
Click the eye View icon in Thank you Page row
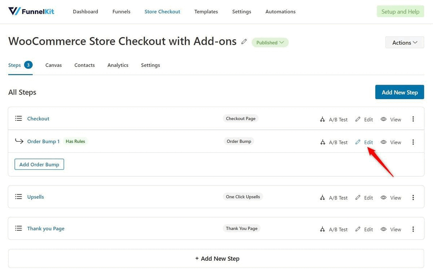[384, 229]
